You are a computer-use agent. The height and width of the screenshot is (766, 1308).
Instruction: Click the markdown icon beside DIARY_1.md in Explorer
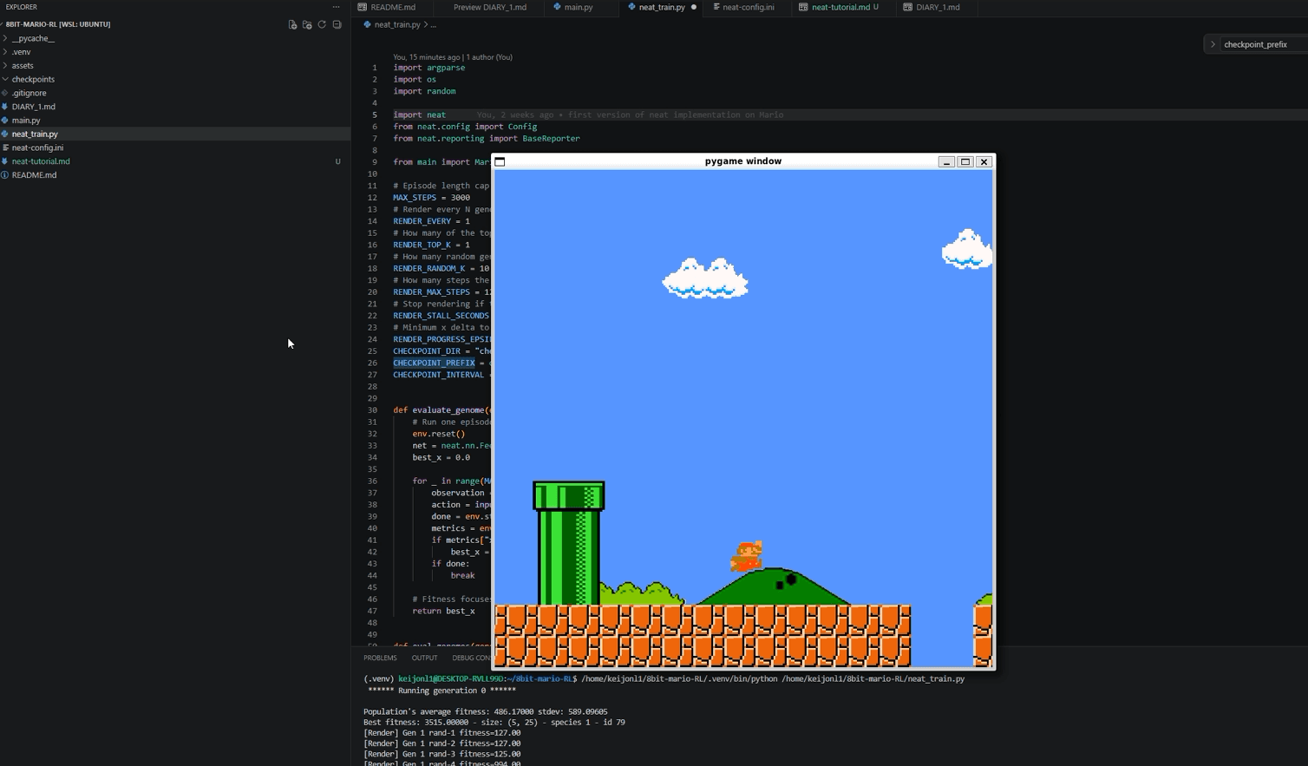[5, 107]
